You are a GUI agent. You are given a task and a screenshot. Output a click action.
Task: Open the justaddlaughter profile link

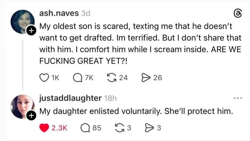click(x=70, y=98)
